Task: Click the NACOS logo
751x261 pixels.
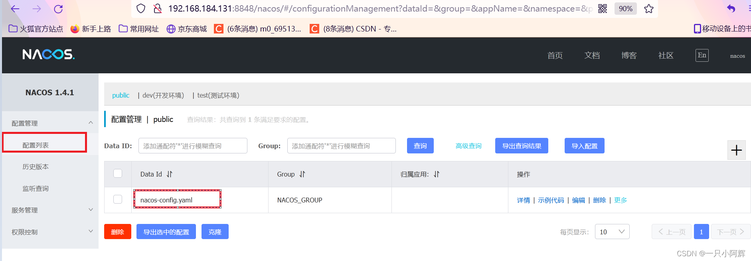Action: [49, 54]
